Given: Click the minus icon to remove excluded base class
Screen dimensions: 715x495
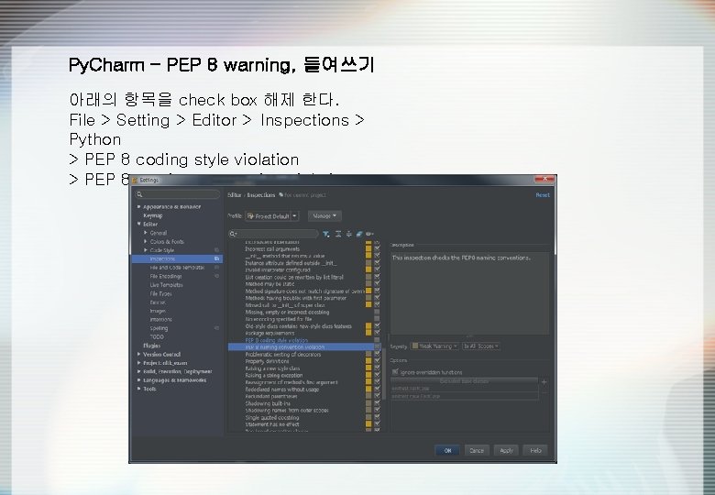Looking at the screenshot, I should click(x=544, y=392).
